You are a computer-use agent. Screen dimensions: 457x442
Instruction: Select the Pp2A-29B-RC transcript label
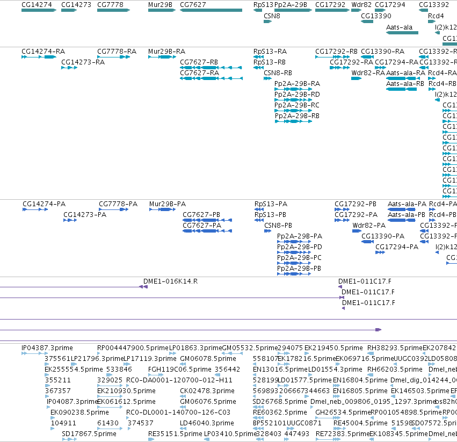pyautogui.click(x=297, y=105)
